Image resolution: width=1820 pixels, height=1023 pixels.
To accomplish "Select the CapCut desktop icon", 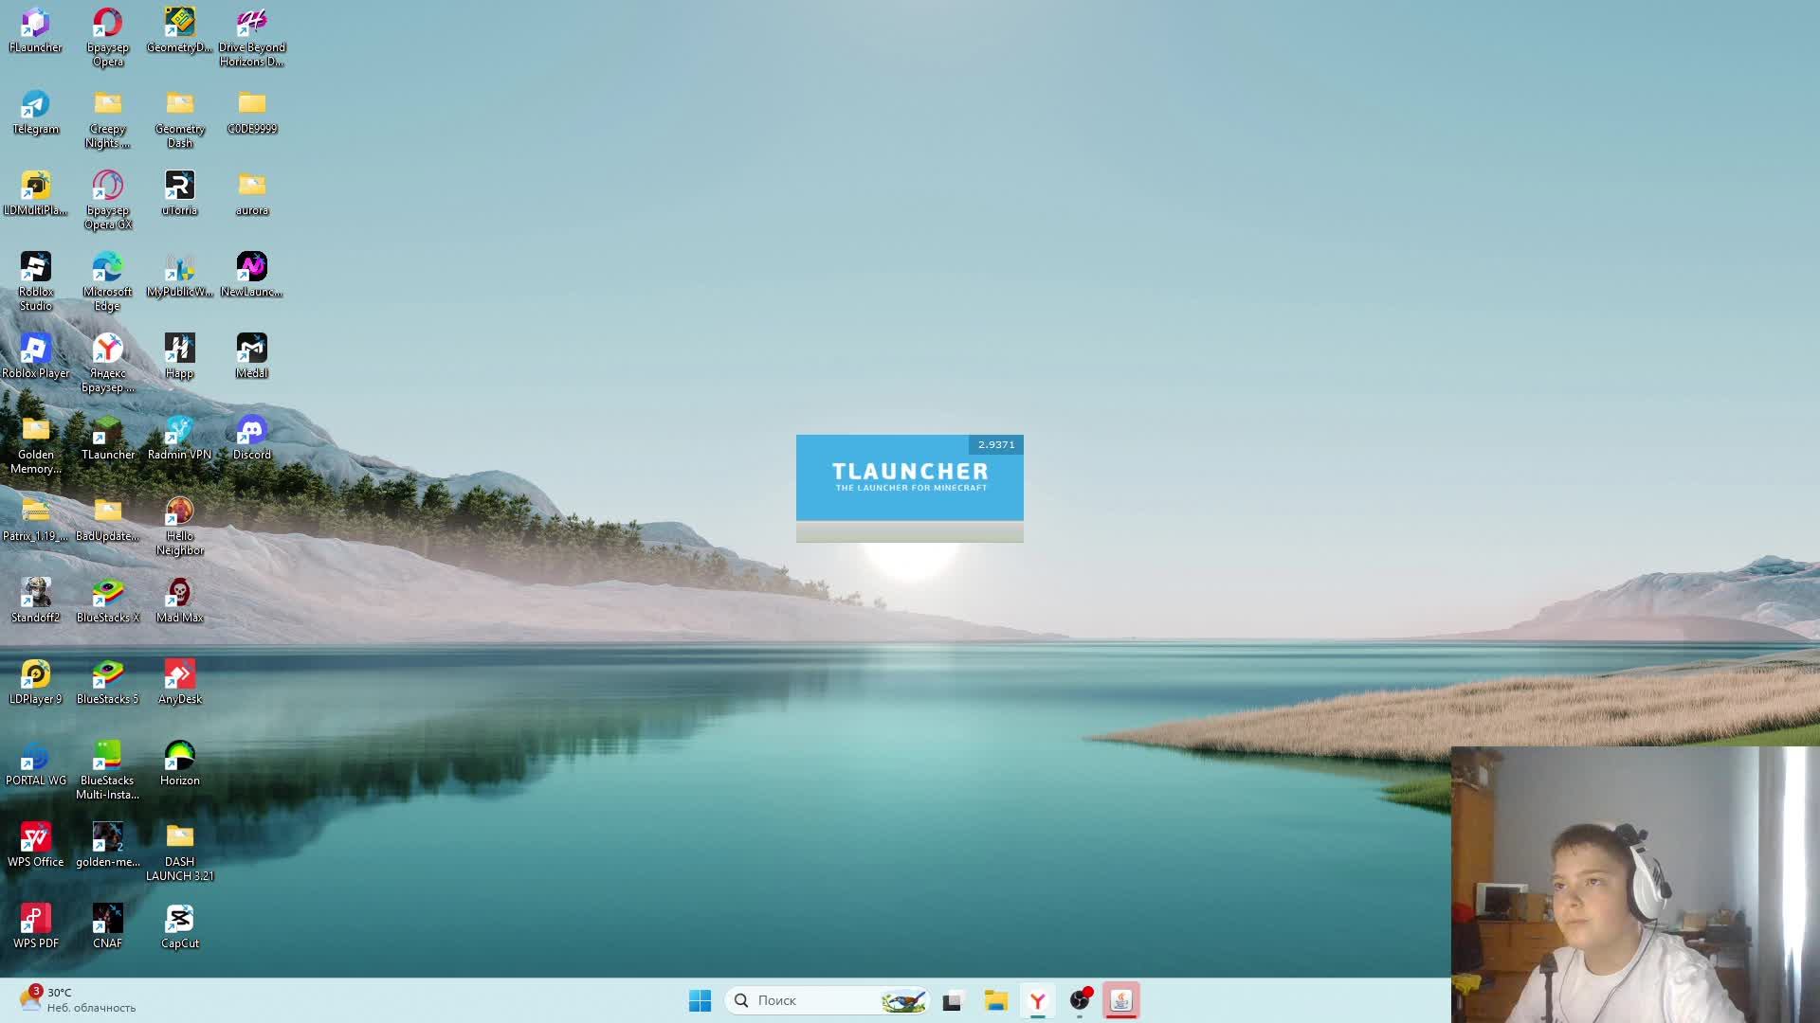I will pos(179,927).
